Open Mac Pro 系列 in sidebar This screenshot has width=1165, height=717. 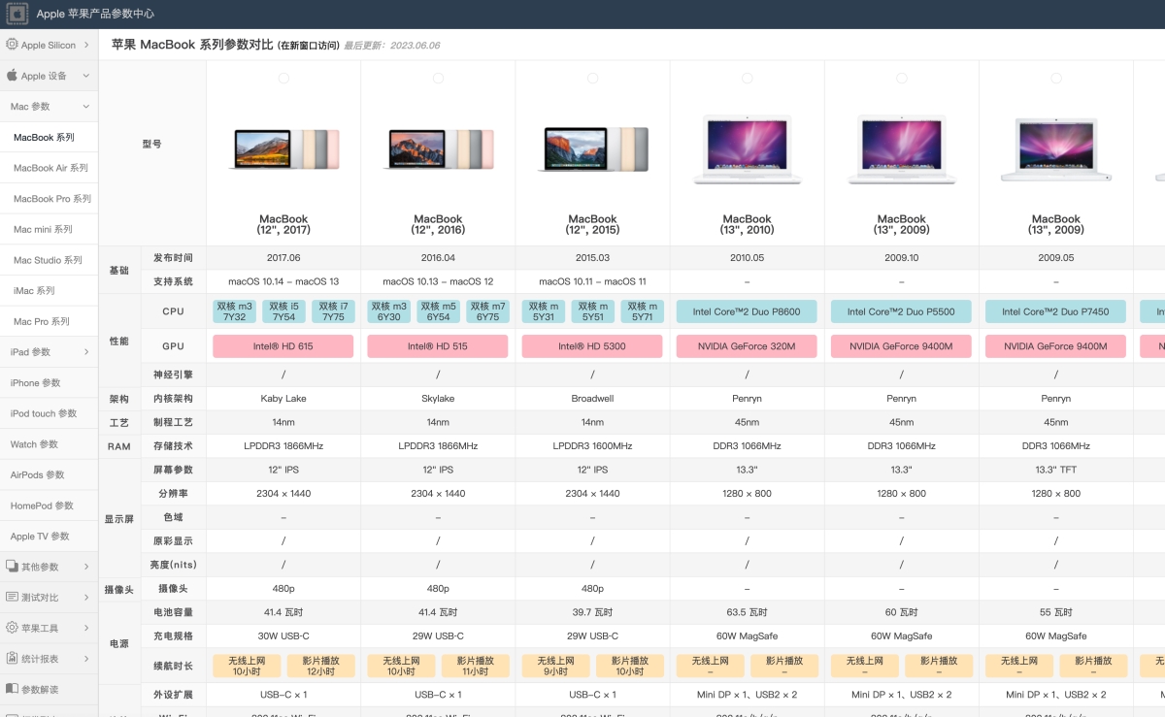pyautogui.click(x=49, y=321)
